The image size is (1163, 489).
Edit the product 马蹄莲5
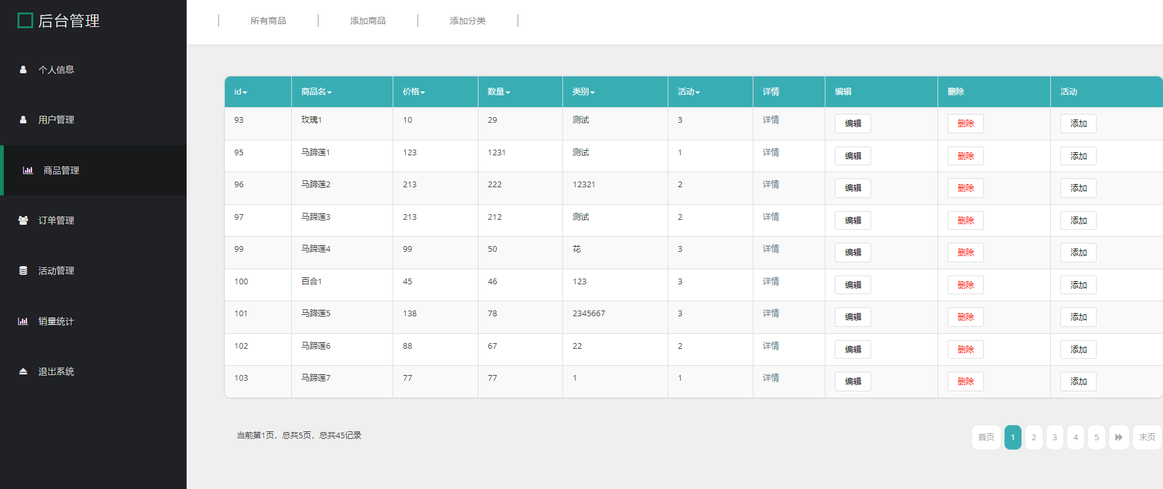852,317
